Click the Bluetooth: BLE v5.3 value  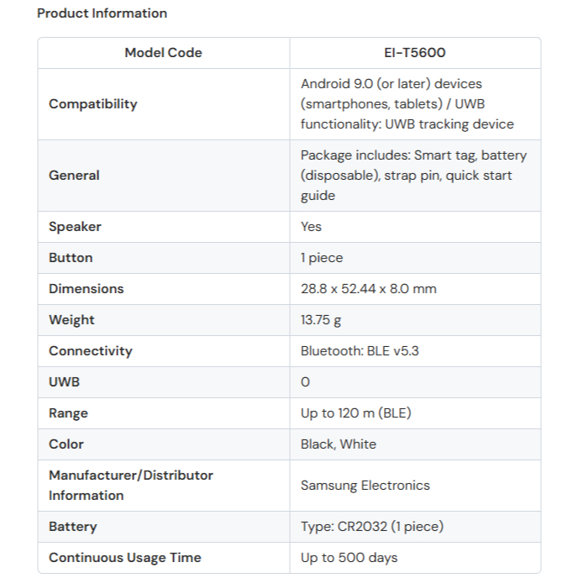[360, 351]
